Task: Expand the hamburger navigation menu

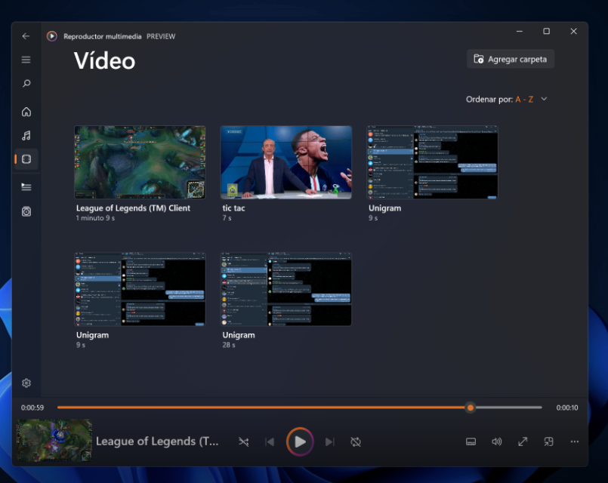Action: (26, 60)
